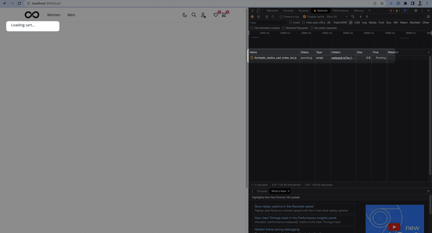432x233 pixels.
Task: Toggle dark mode with the moon icon
Action: (x=185, y=15)
